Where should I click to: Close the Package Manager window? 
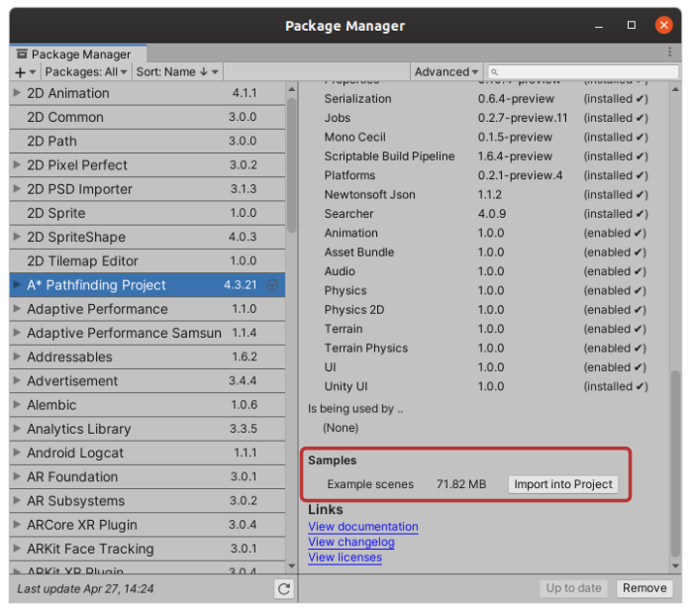[663, 25]
